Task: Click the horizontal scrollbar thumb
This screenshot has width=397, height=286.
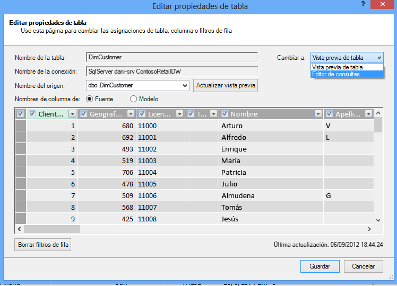Action: pyautogui.click(x=52, y=229)
